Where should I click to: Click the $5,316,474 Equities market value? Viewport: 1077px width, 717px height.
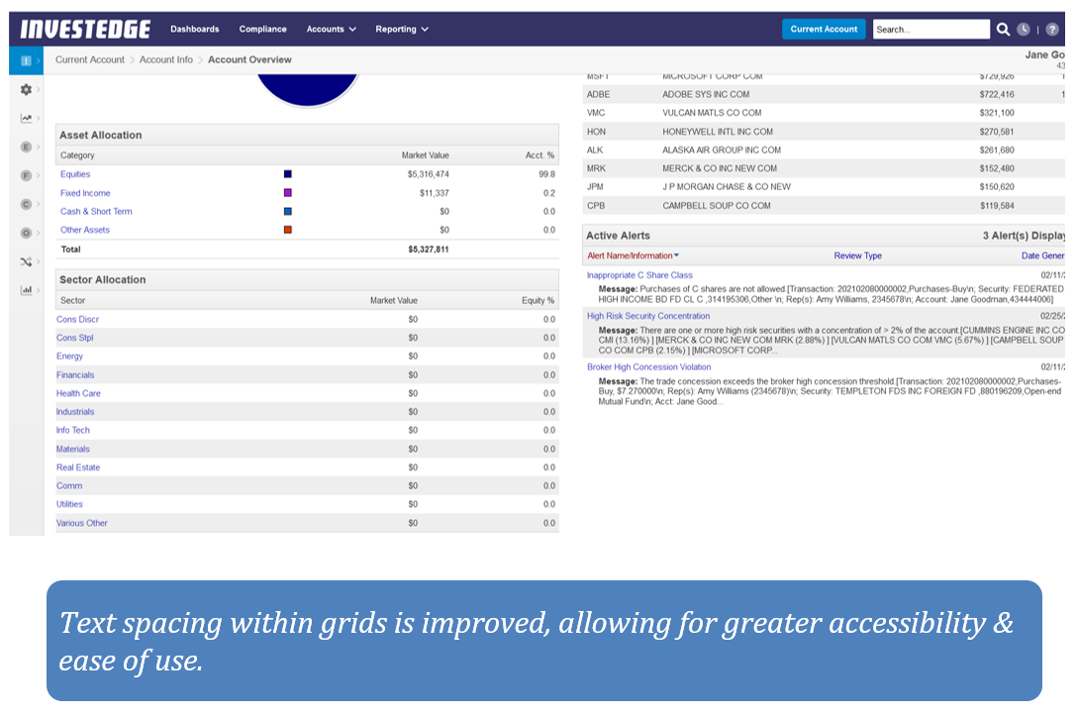[428, 174]
